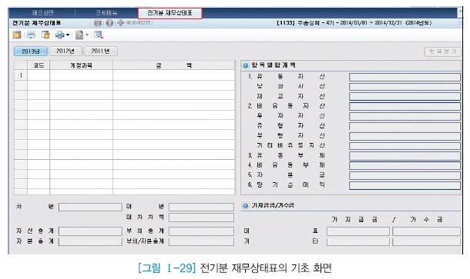Screen dimensions: 470x279
Task: Click the 계정과목 column header
Action: [81, 65]
